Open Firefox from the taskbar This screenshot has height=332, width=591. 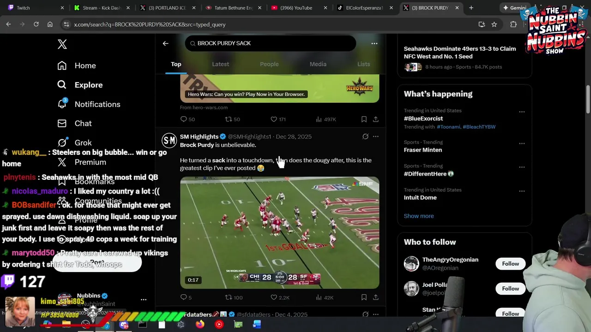pyautogui.click(x=200, y=325)
